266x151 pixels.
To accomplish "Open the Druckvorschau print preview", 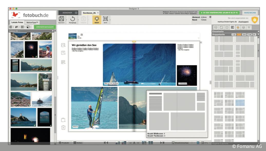I will pyautogui.click(x=180, y=143).
